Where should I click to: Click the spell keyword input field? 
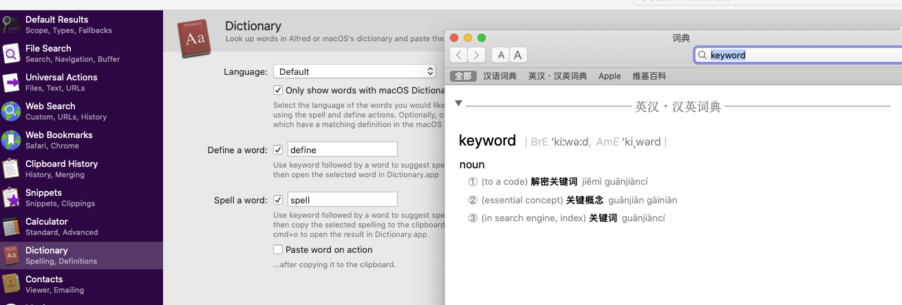342,200
